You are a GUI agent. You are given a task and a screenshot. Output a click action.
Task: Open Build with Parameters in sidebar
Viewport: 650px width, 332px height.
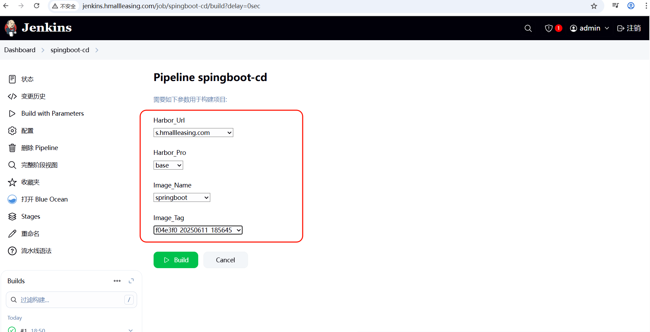click(52, 113)
